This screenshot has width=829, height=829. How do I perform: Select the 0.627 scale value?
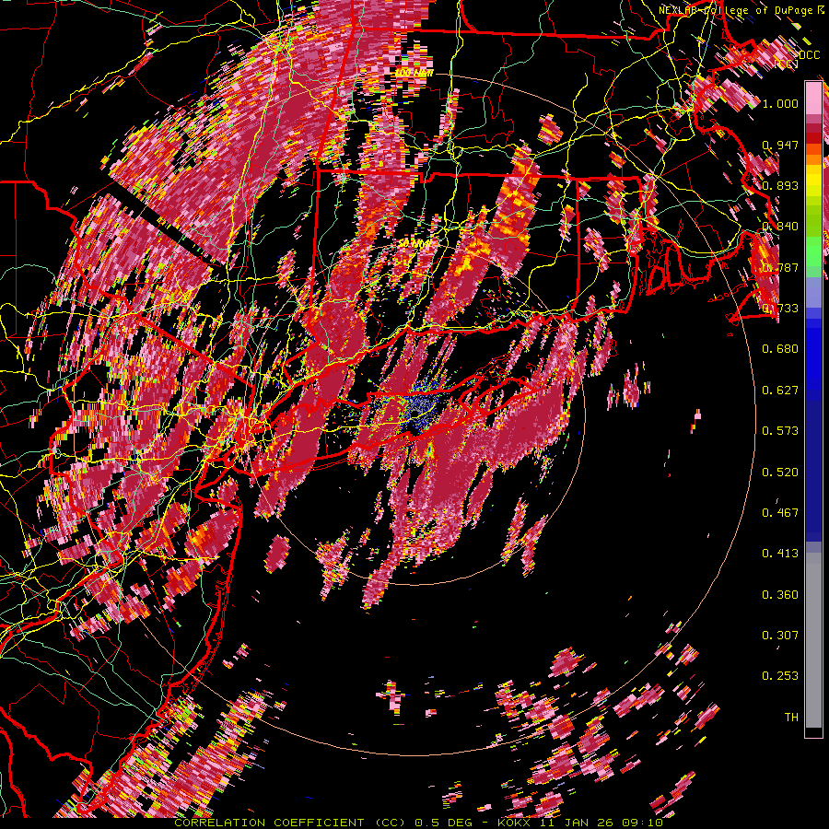(x=780, y=390)
